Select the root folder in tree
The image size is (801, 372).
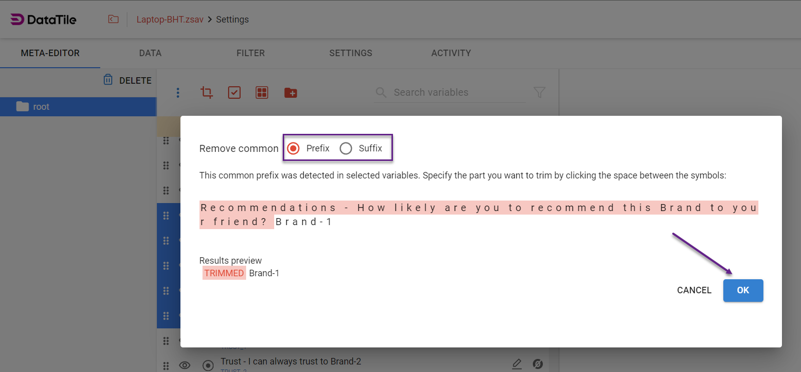point(41,107)
